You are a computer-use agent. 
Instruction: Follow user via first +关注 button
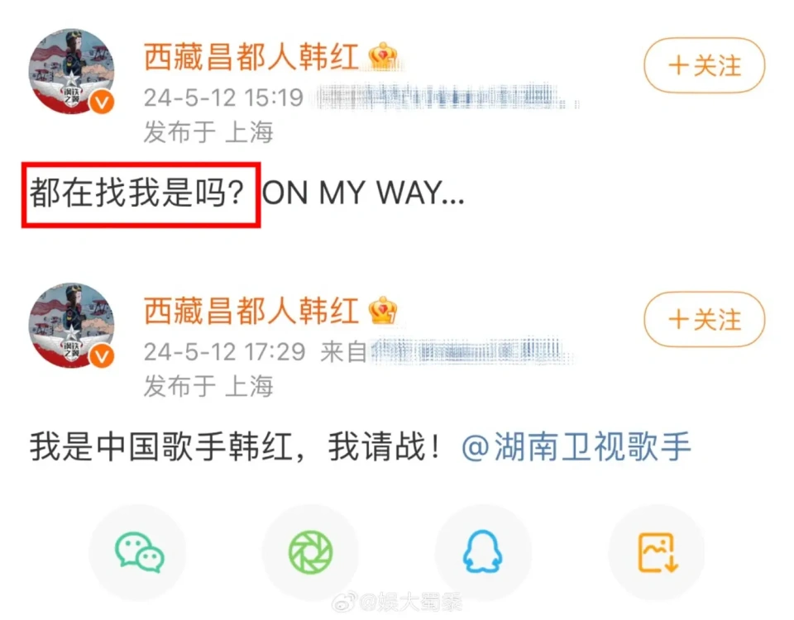(x=705, y=65)
